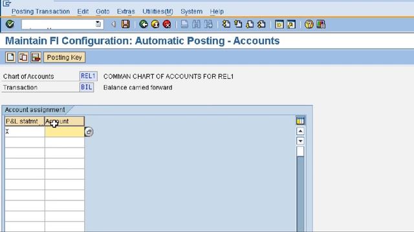Click the Create New Session icon
414x232 pixels.
(x=279, y=24)
